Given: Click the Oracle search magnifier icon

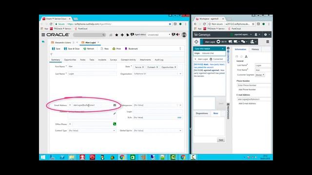Looking at the screenshot, I should [x=103, y=35].
